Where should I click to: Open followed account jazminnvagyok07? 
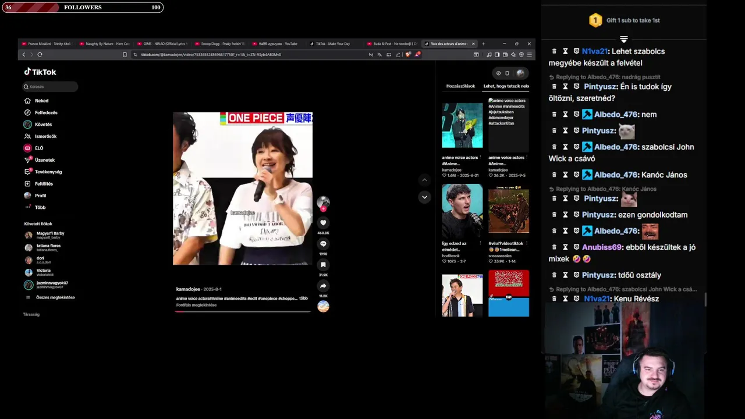point(46,285)
